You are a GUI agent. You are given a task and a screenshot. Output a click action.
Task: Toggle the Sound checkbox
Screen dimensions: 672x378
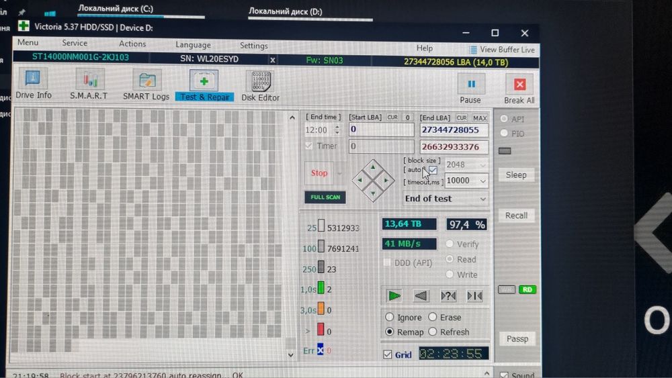pyautogui.click(x=504, y=375)
